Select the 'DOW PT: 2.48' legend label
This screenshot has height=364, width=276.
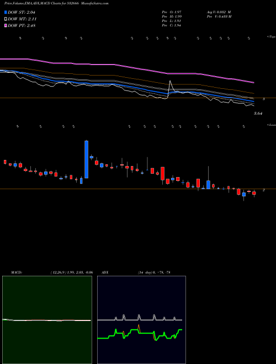[x=22, y=25]
